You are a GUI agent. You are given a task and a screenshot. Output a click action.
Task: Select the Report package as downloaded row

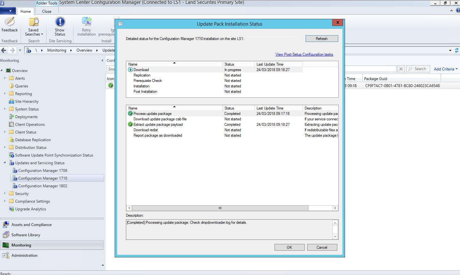point(233,135)
